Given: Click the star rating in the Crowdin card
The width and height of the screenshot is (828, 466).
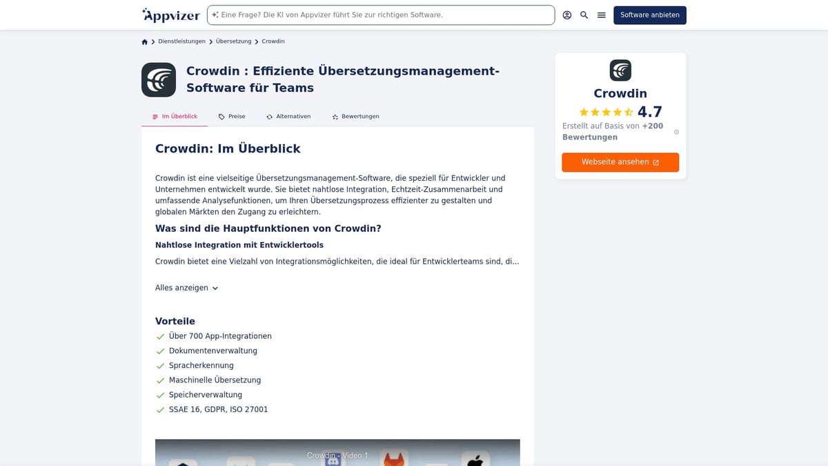Looking at the screenshot, I should tap(606, 112).
